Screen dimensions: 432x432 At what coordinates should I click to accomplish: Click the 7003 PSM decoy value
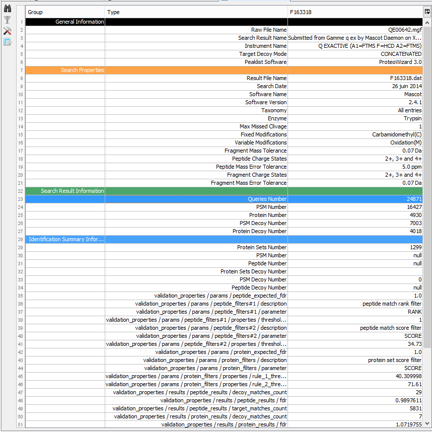(x=355, y=223)
